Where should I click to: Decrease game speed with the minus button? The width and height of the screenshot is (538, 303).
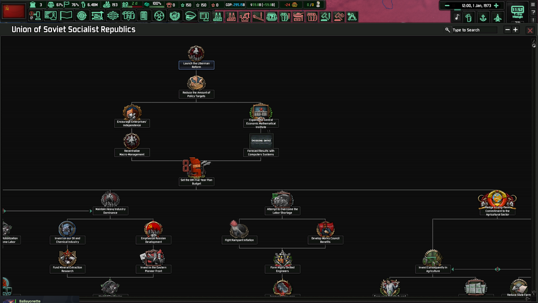pos(447,5)
